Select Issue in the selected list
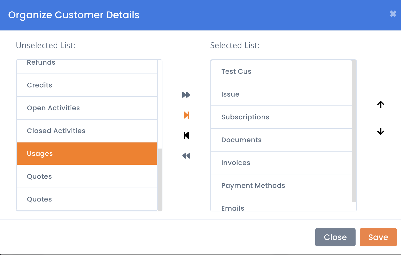401x255 pixels. tap(281, 94)
